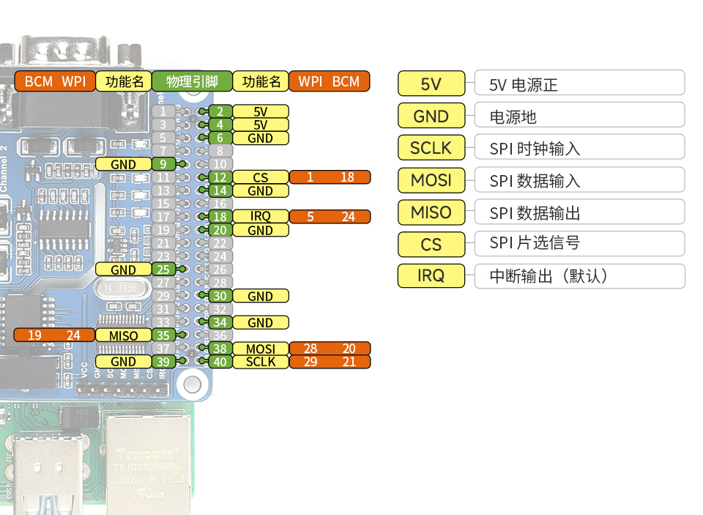Click the SCLK legend badge
This screenshot has height=515, width=703.
[x=431, y=148]
